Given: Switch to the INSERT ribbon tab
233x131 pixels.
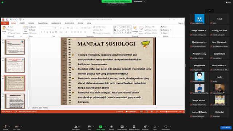Looking at the screenshot, I should 22,23.
